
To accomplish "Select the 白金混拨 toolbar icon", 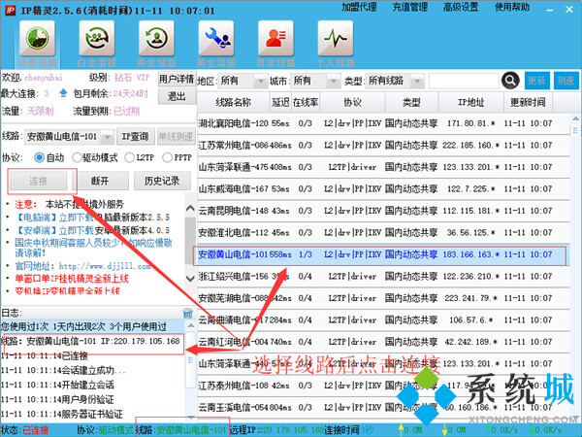I will pyautogui.click(x=95, y=43).
